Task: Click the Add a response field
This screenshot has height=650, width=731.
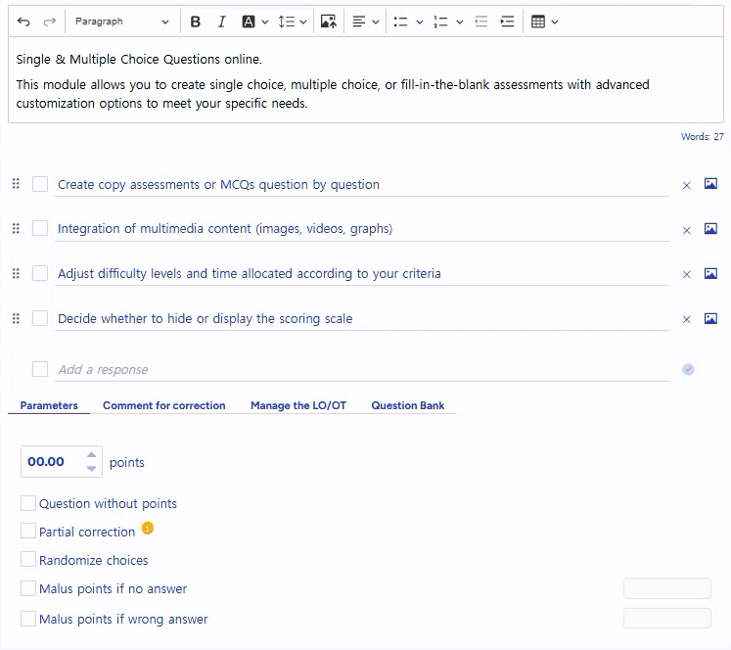Action: point(360,370)
